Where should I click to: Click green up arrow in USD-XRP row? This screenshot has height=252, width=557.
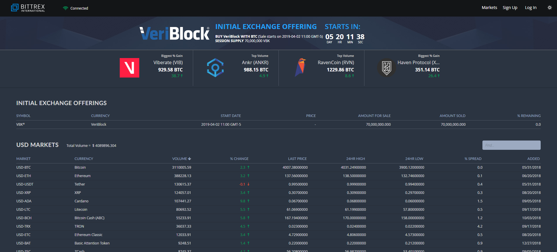coord(248,193)
